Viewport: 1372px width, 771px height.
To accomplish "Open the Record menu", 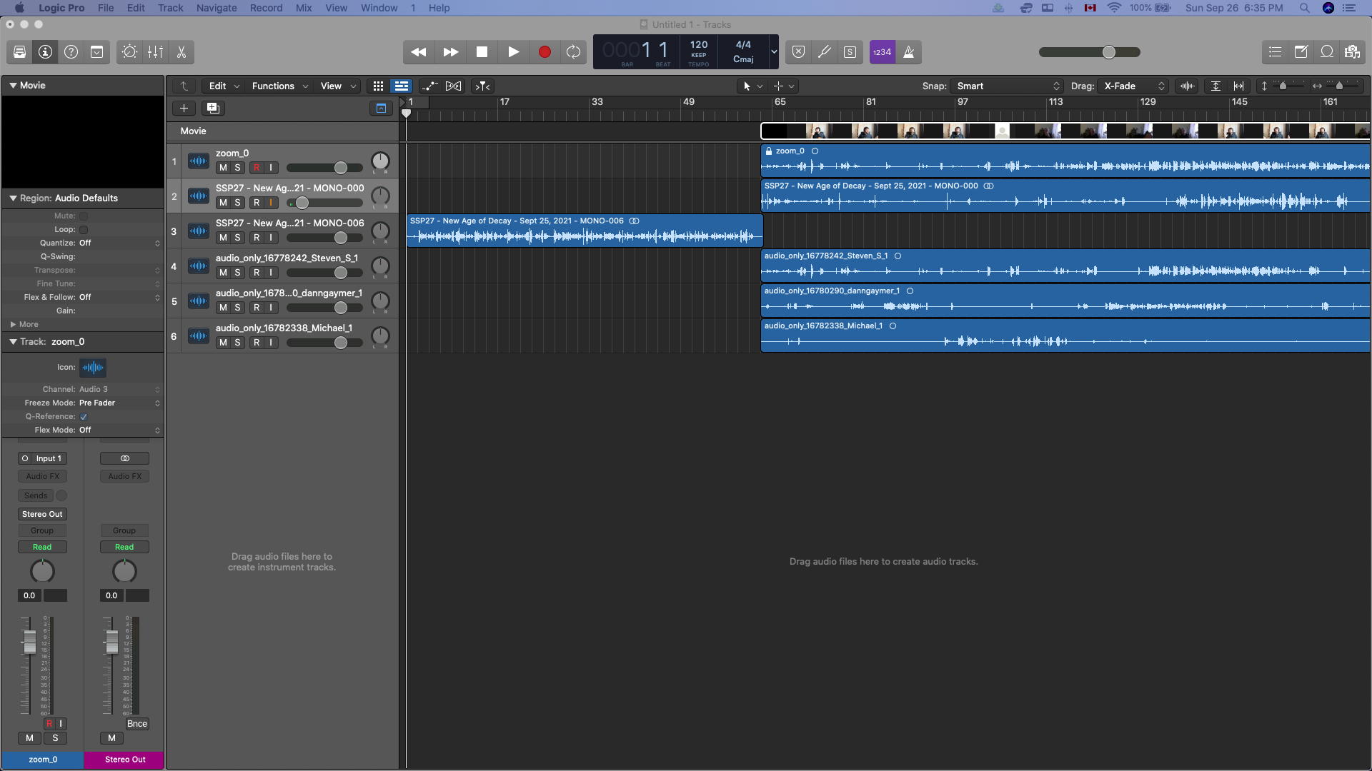I will point(266,8).
